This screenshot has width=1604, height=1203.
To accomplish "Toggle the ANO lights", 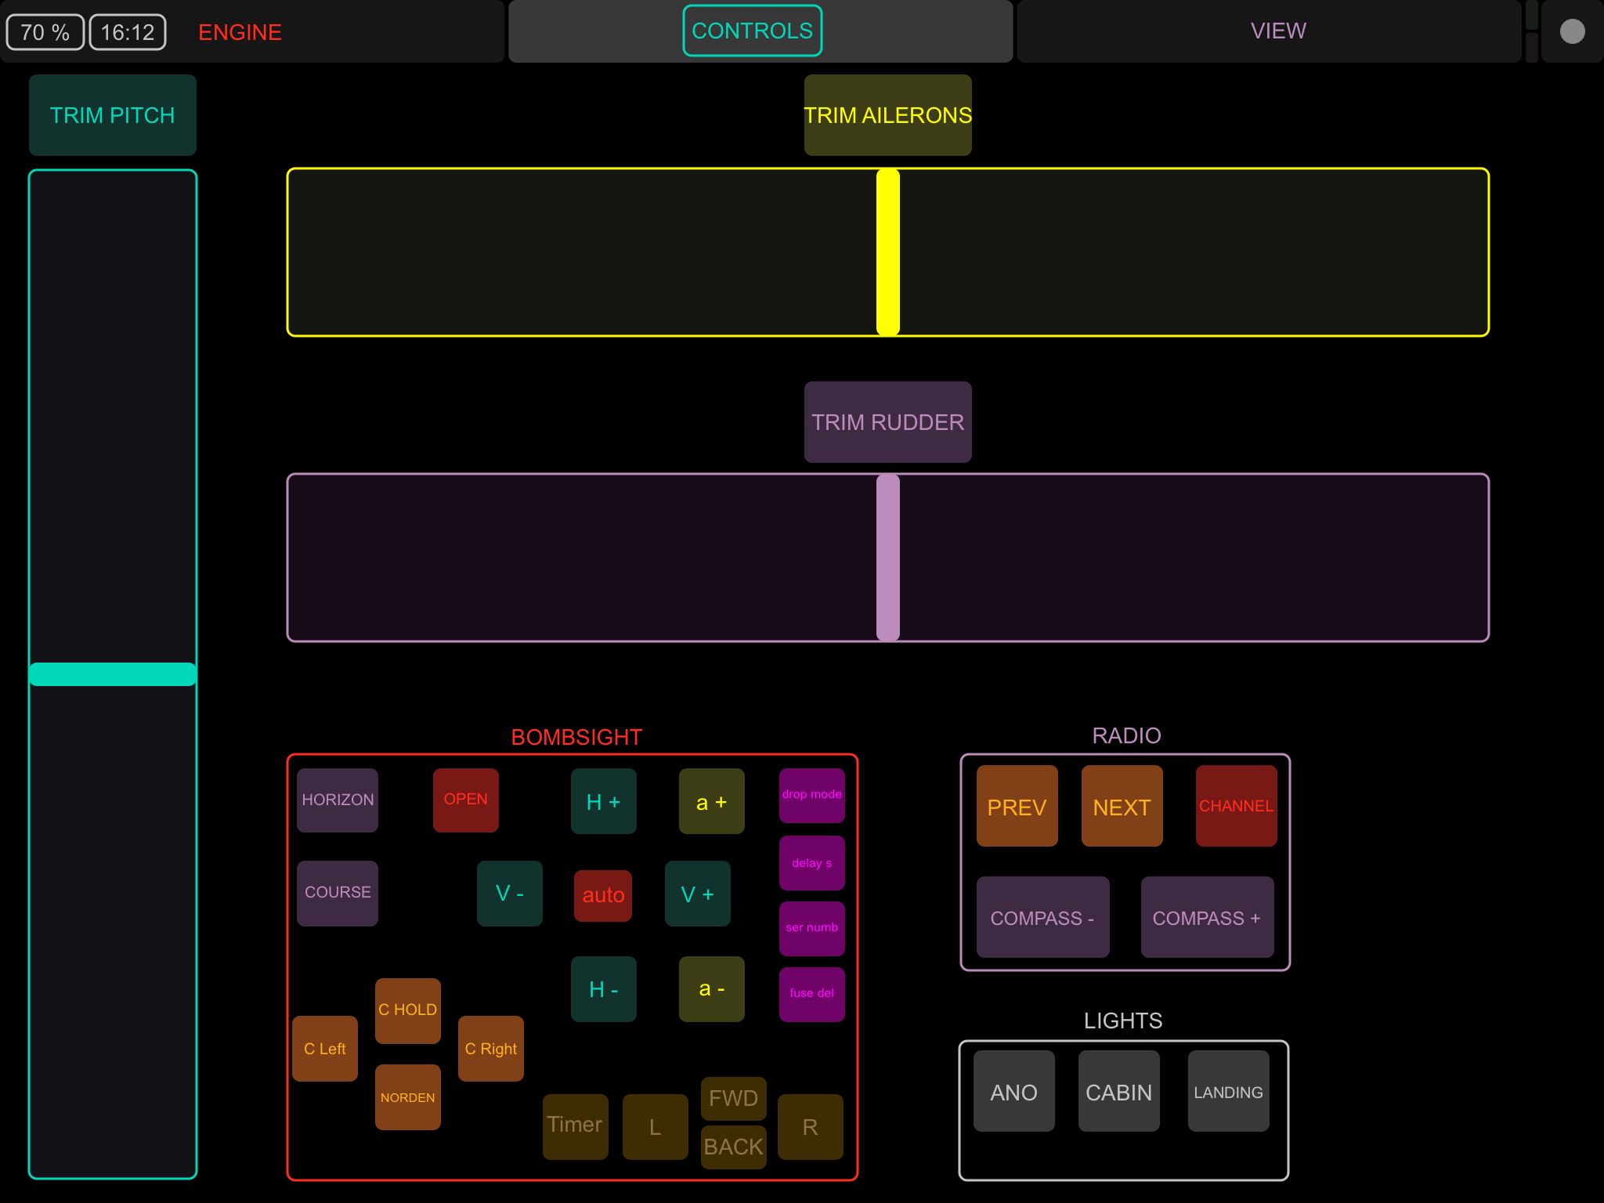I will 1013,1092.
